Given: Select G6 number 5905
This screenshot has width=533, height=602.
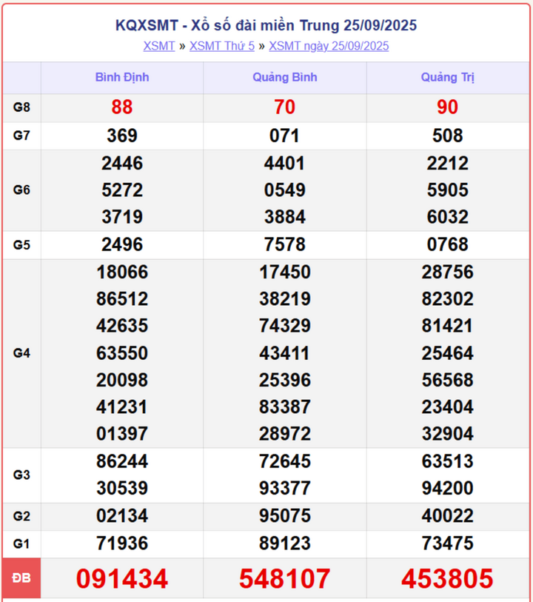Looking at the screenshot, I should (x=447, y=190).
